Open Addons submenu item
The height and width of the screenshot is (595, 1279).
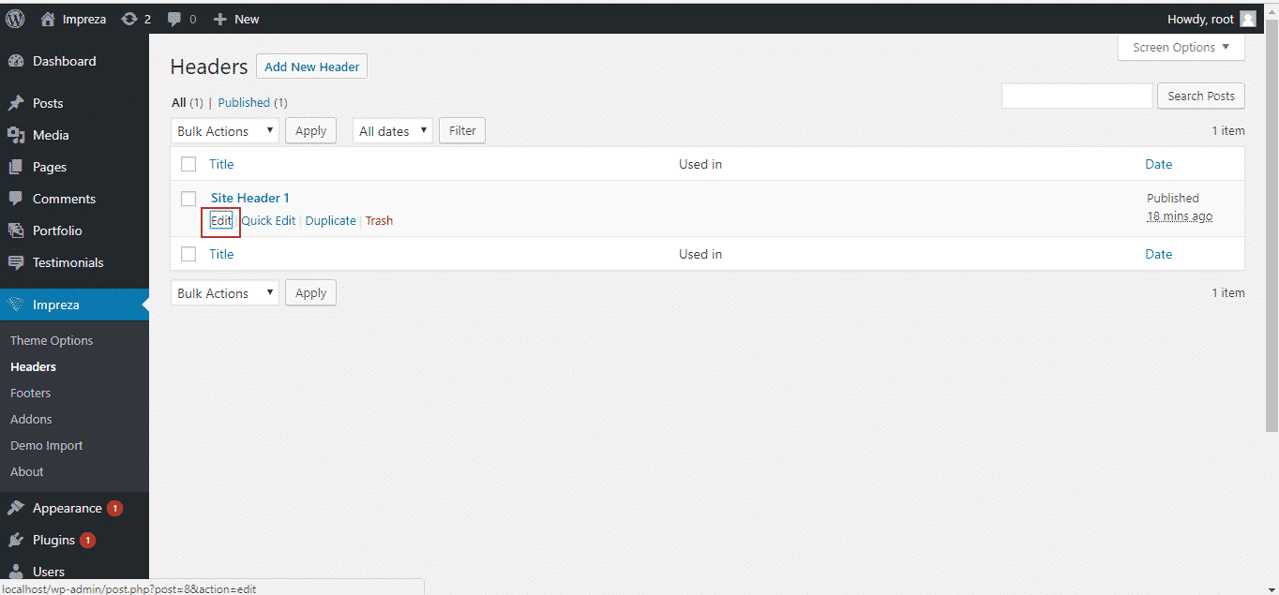[x=31, y=419]
